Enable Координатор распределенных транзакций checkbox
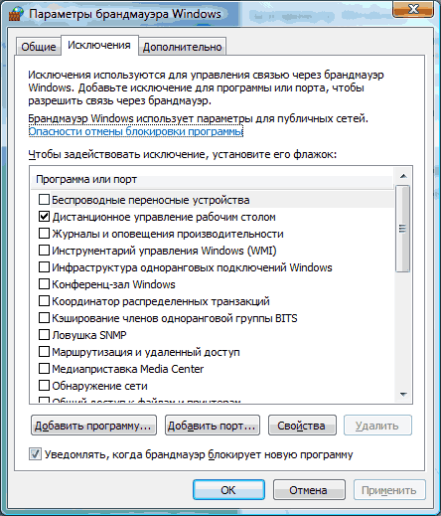 44,301
